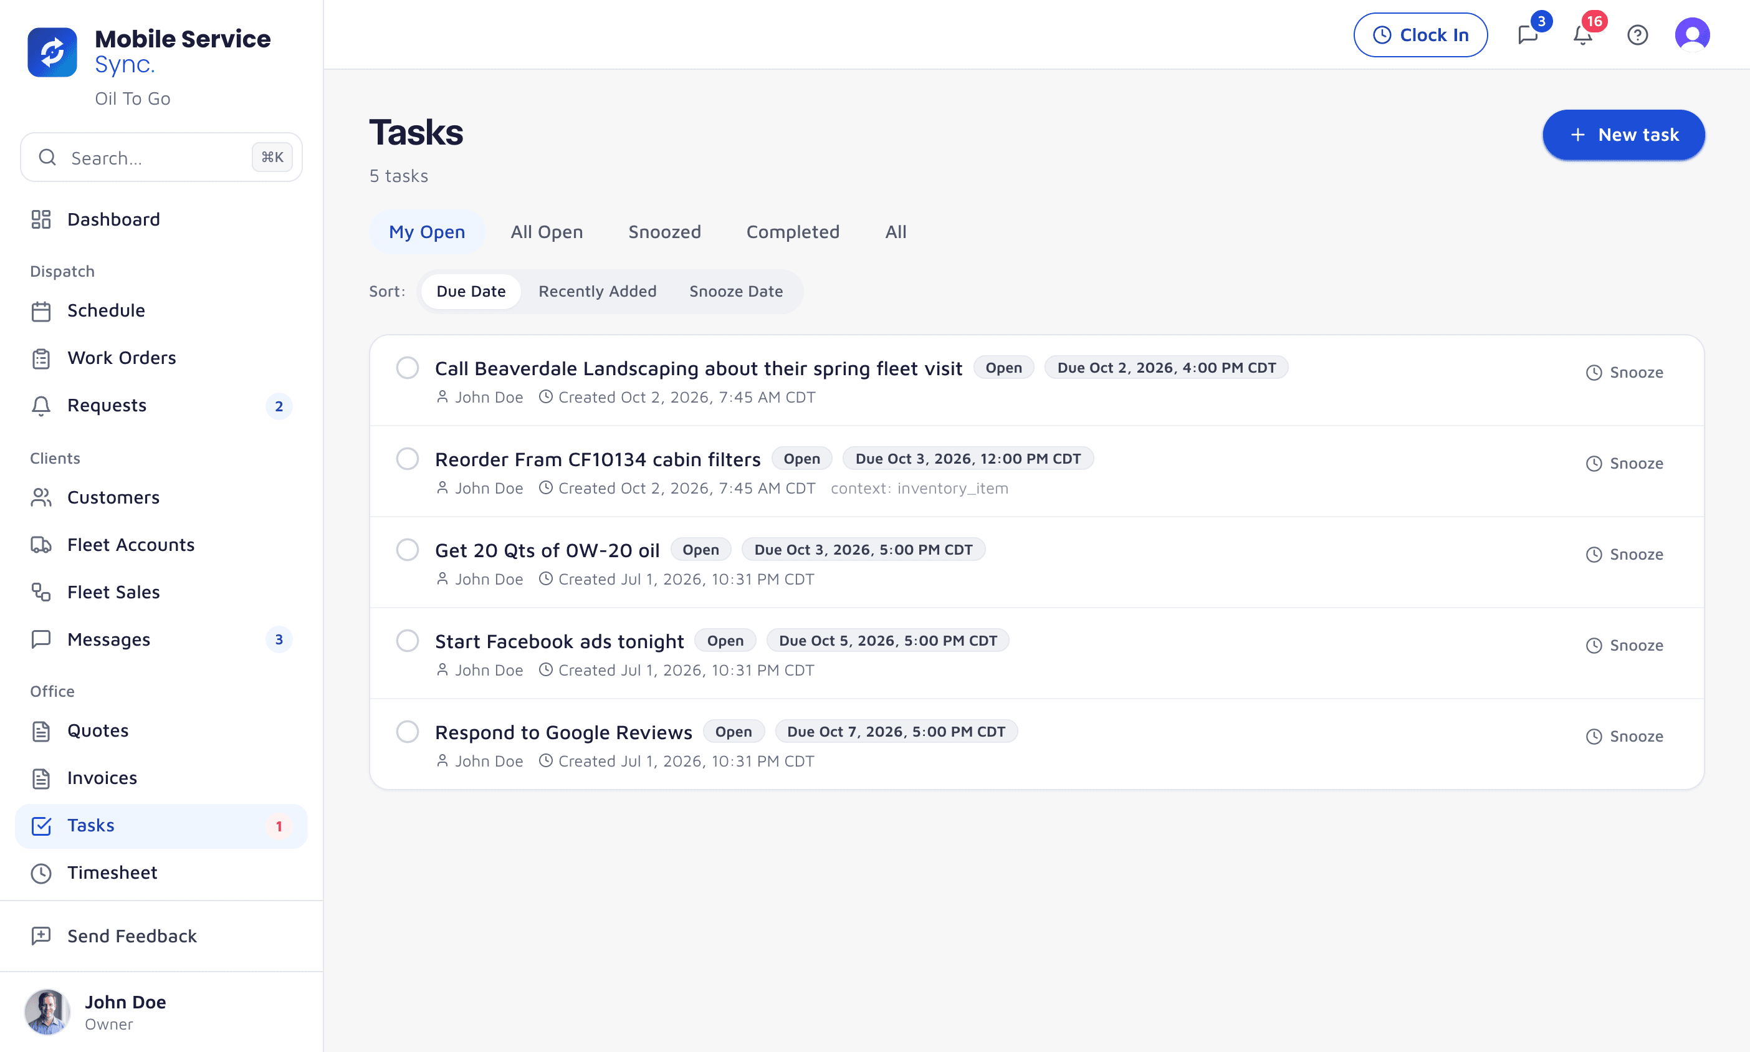This screenshot has width=1750, height=1052.
Task: Mark Call Beaverdale Landscaping task complete
Action: pos(408,368)
